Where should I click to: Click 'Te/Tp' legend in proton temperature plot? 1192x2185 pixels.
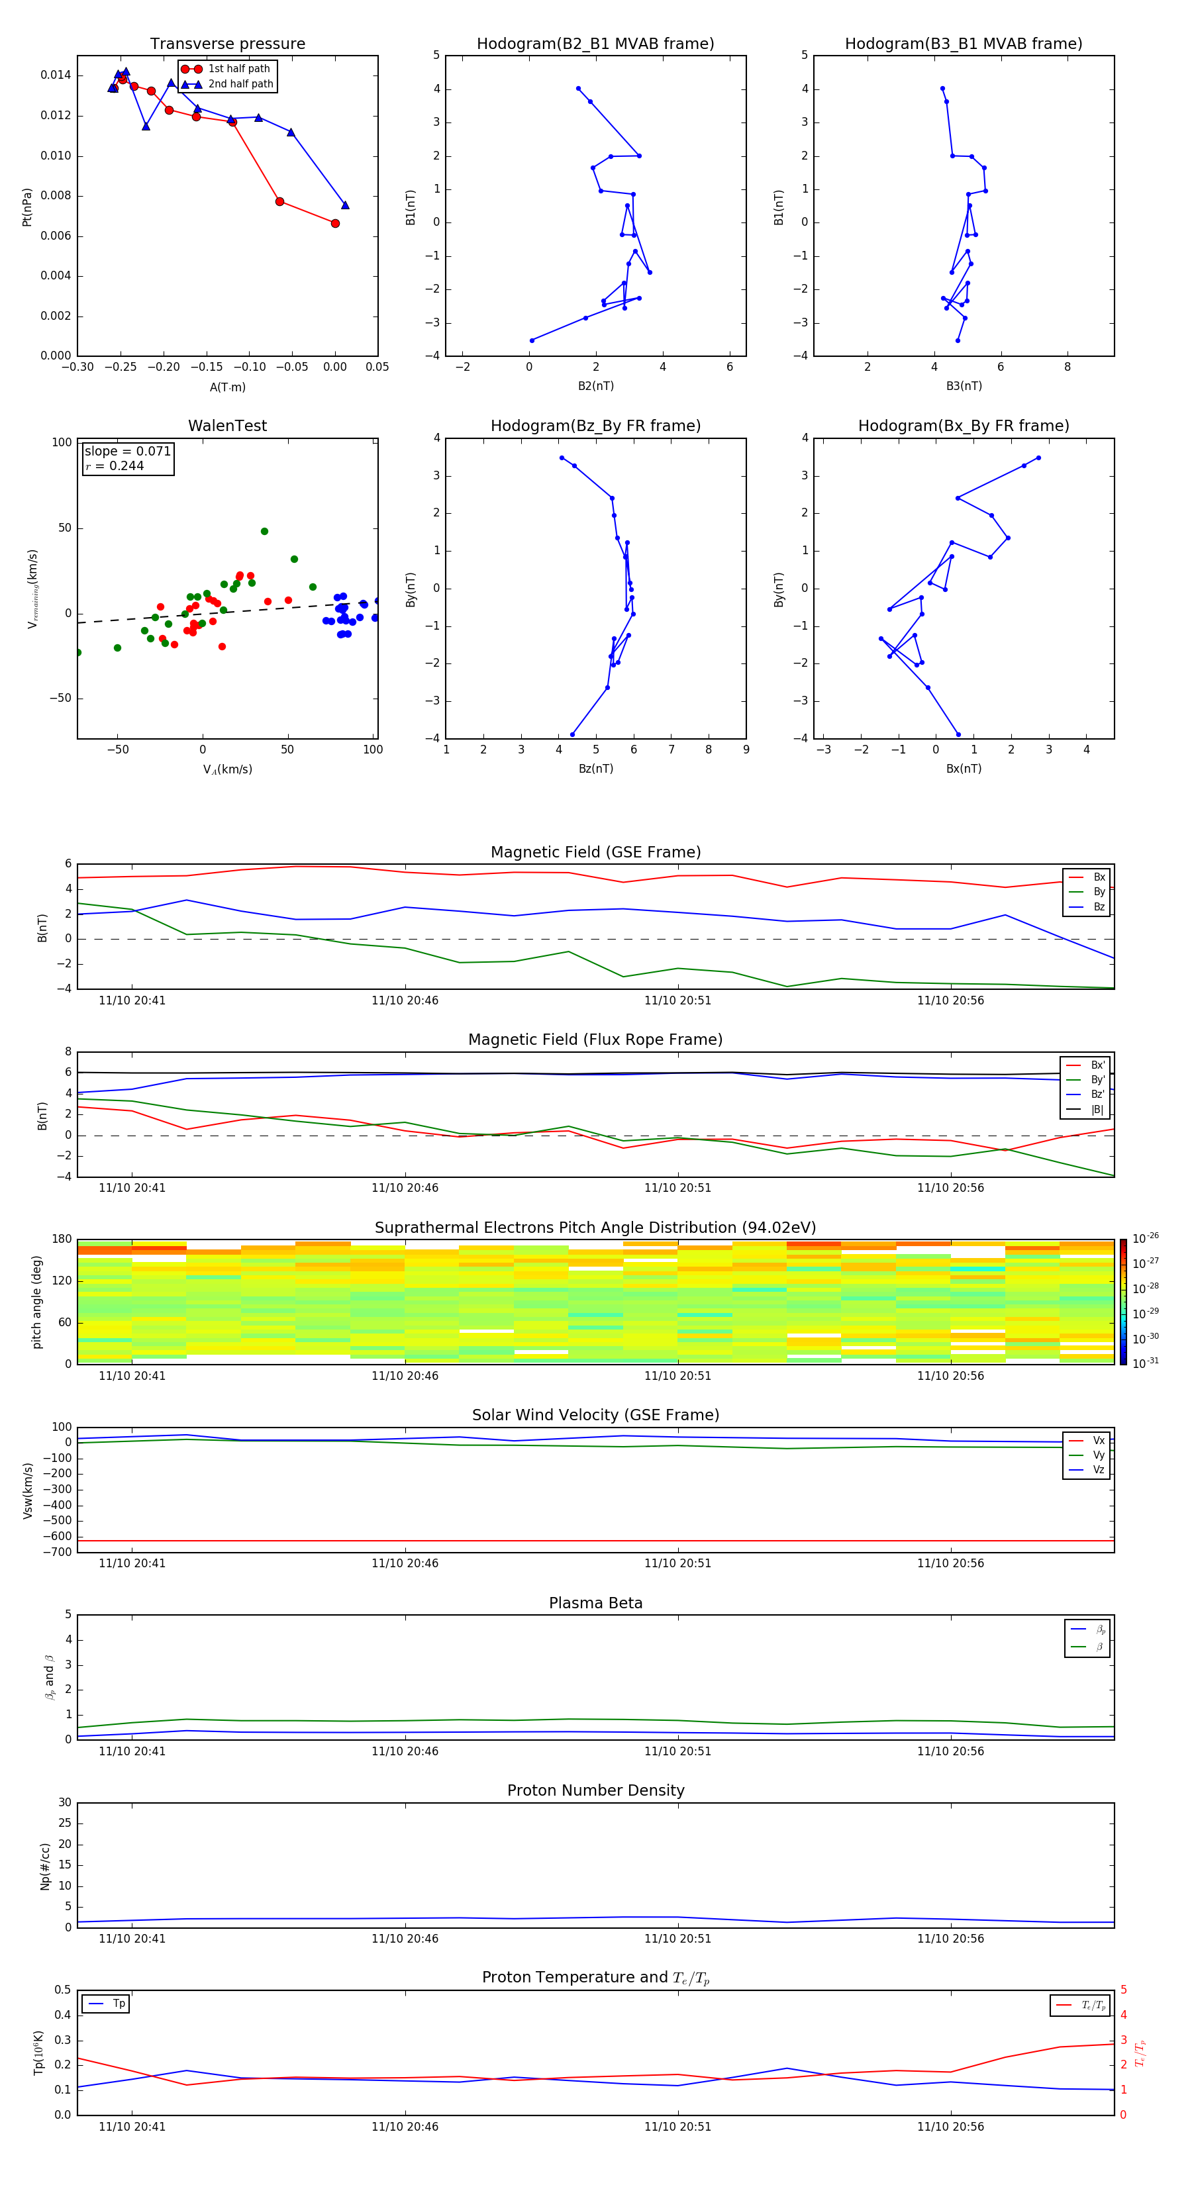1081,2005
